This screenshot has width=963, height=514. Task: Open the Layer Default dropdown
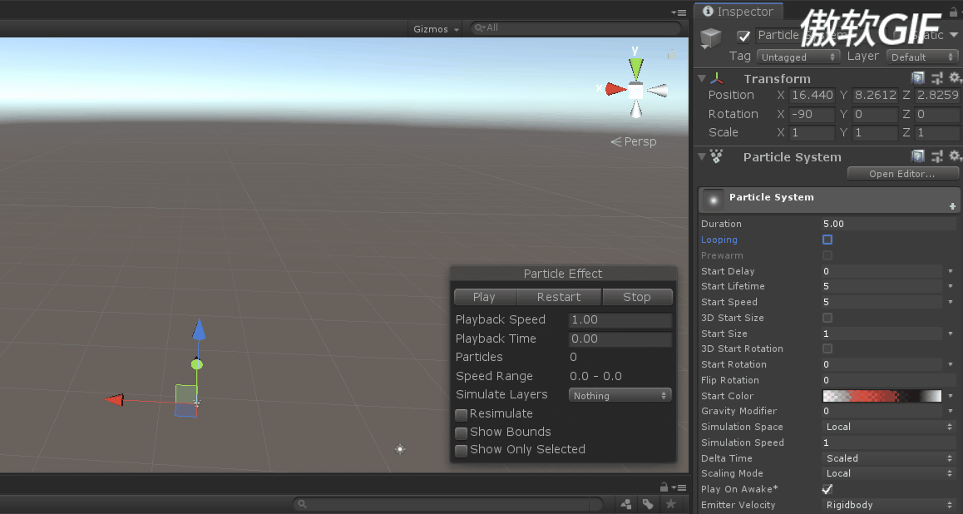(x=922, y=57)
